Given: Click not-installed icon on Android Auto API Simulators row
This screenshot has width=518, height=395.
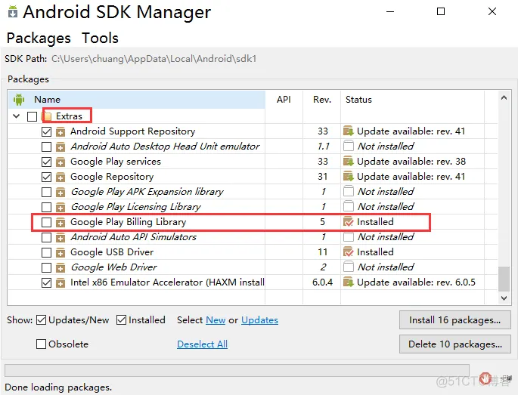Looking at the screenshot, I should [349, 237].
